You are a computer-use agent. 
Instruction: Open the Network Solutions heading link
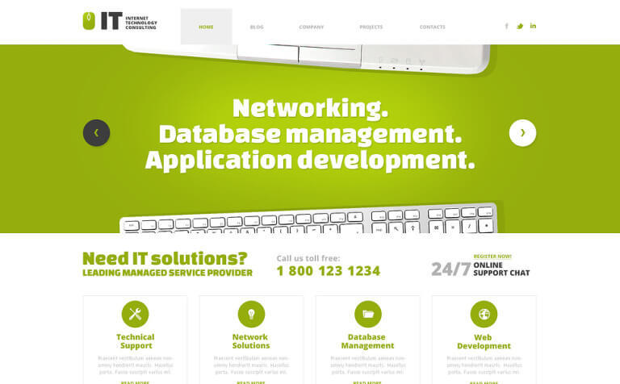(x=251, y=341)
